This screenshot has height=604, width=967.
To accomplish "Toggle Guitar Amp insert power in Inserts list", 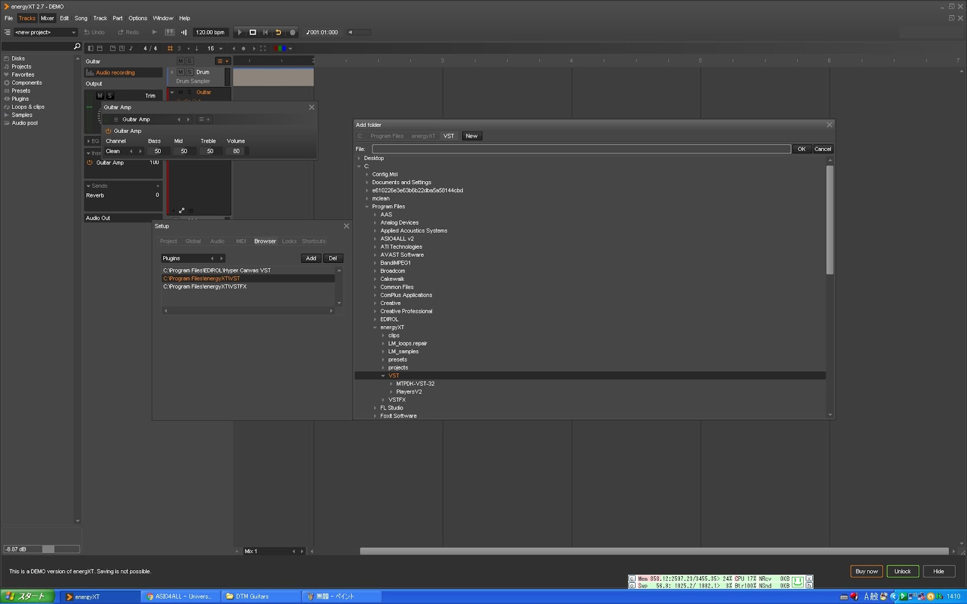I will click(x=89, y=162).
